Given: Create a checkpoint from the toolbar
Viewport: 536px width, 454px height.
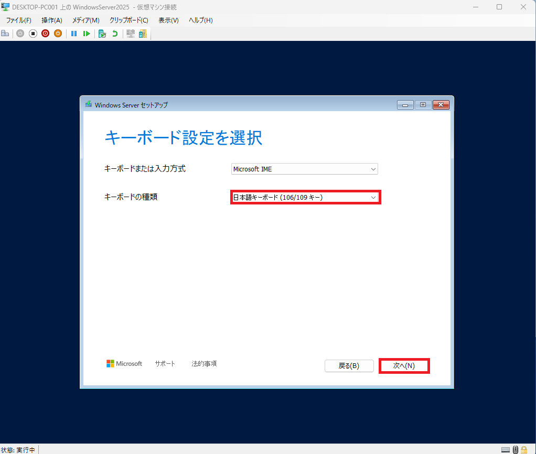Looking at the screenshot, I should [x=102, y=34].
